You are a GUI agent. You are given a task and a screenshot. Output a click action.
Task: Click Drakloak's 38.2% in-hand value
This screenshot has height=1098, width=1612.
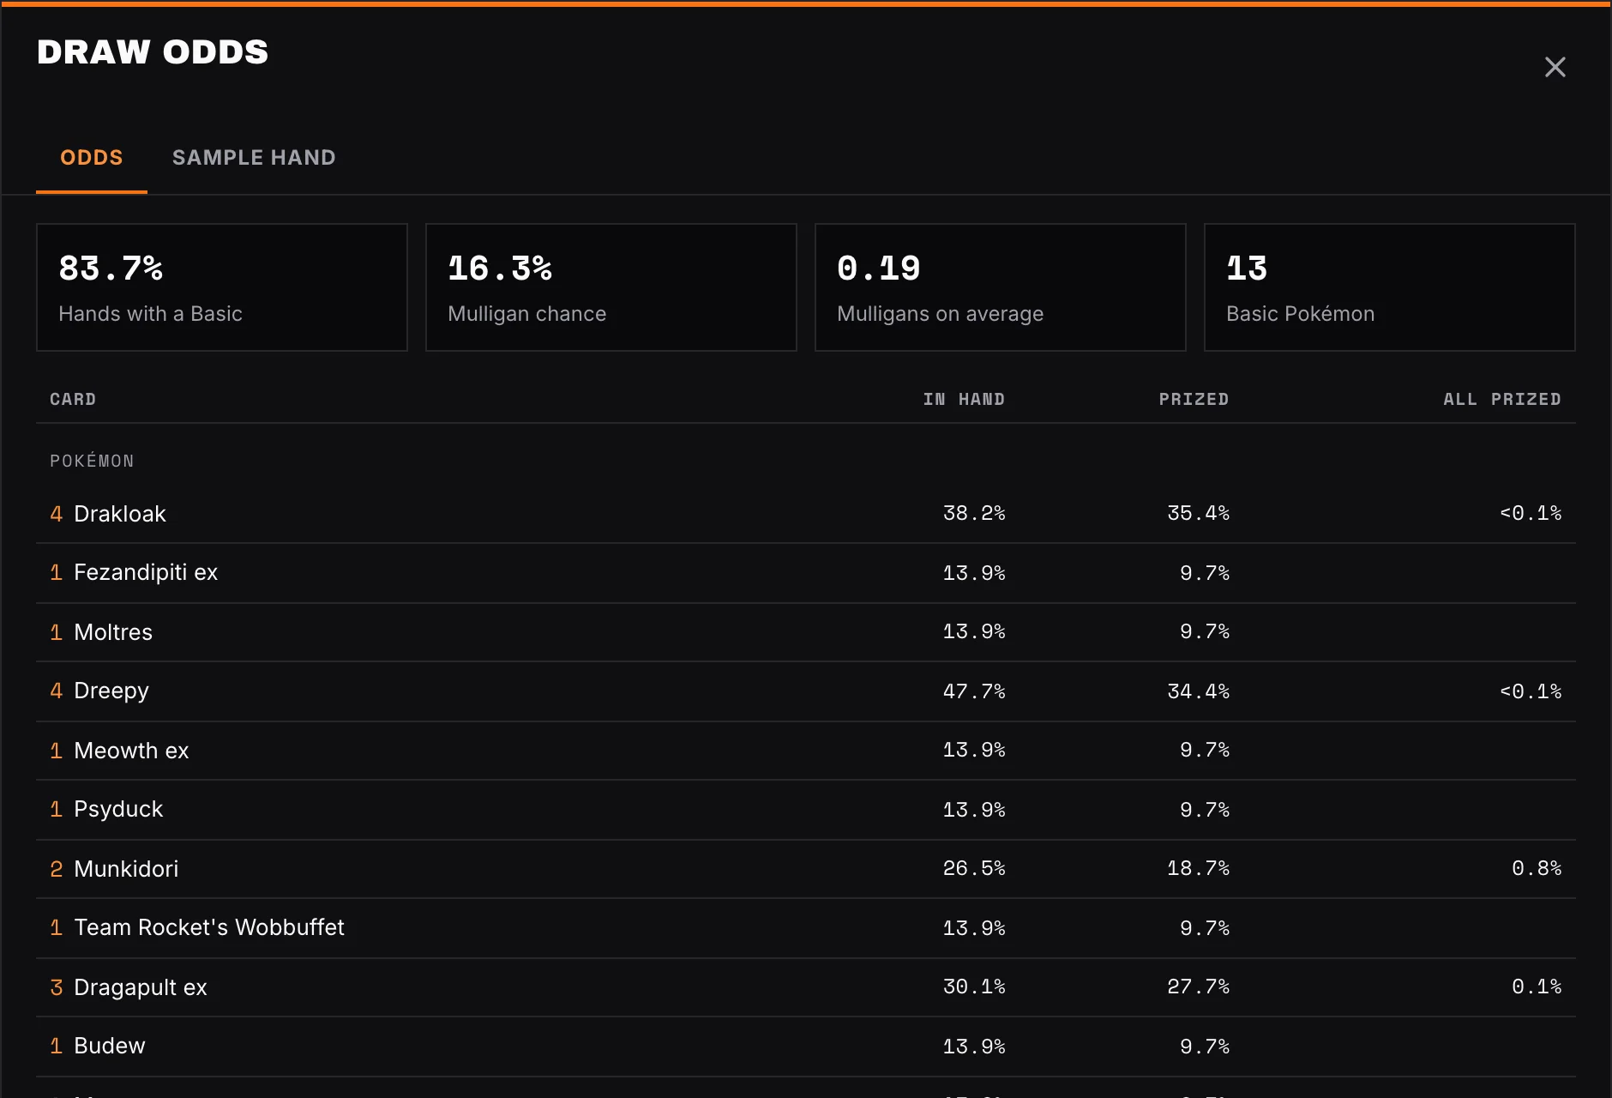pyautogui.click(x=974, y=513)
